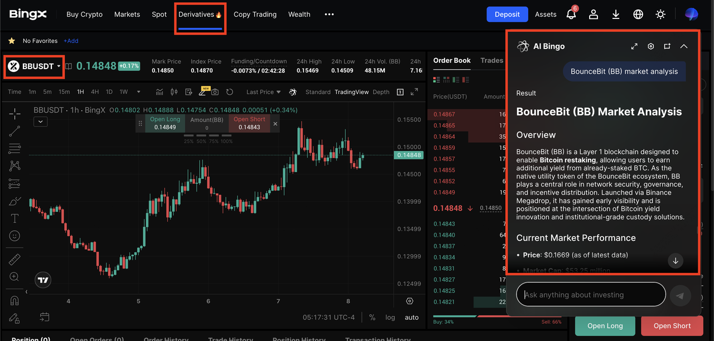Viewport: 714px width, 341px height.
Task: Switch chart to Standard view
Action: coord(318,92)
